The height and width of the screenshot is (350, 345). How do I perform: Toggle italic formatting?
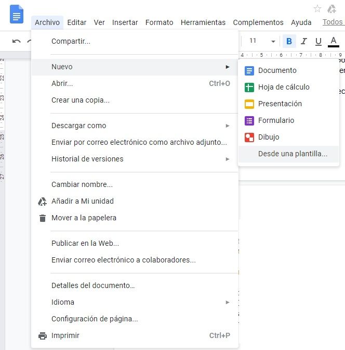[x=304, y=41]
